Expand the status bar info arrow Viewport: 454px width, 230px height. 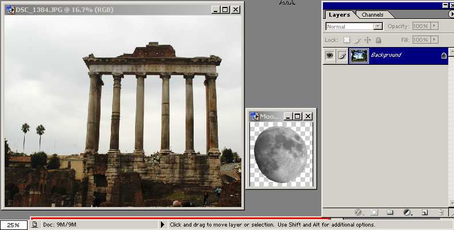163,225
